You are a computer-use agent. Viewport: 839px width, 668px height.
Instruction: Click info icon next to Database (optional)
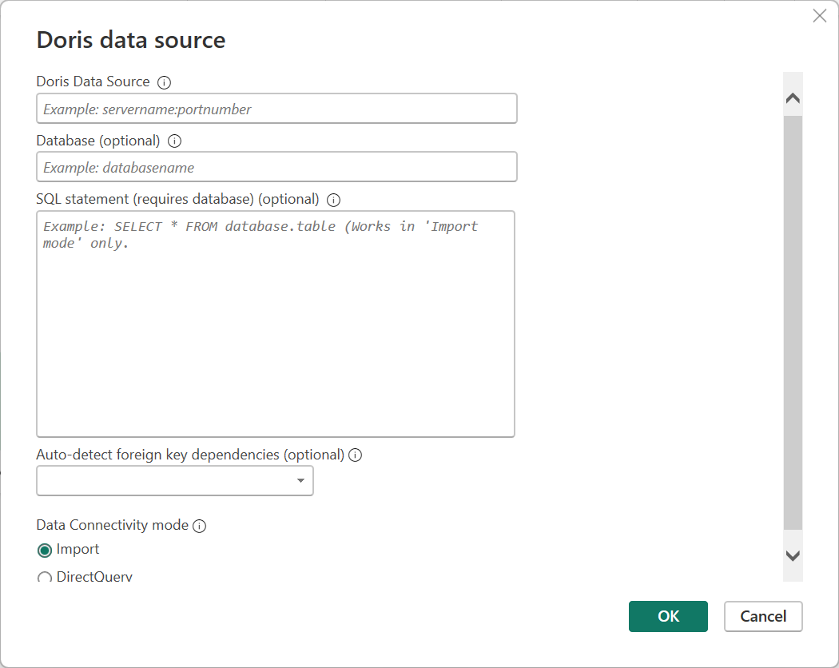175,141
